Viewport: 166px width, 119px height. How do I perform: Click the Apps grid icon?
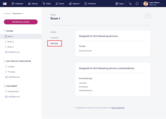(x=117, y=4)
